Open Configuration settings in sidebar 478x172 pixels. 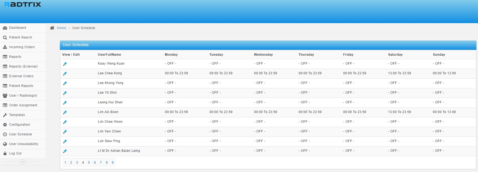(x=19, y=125)
